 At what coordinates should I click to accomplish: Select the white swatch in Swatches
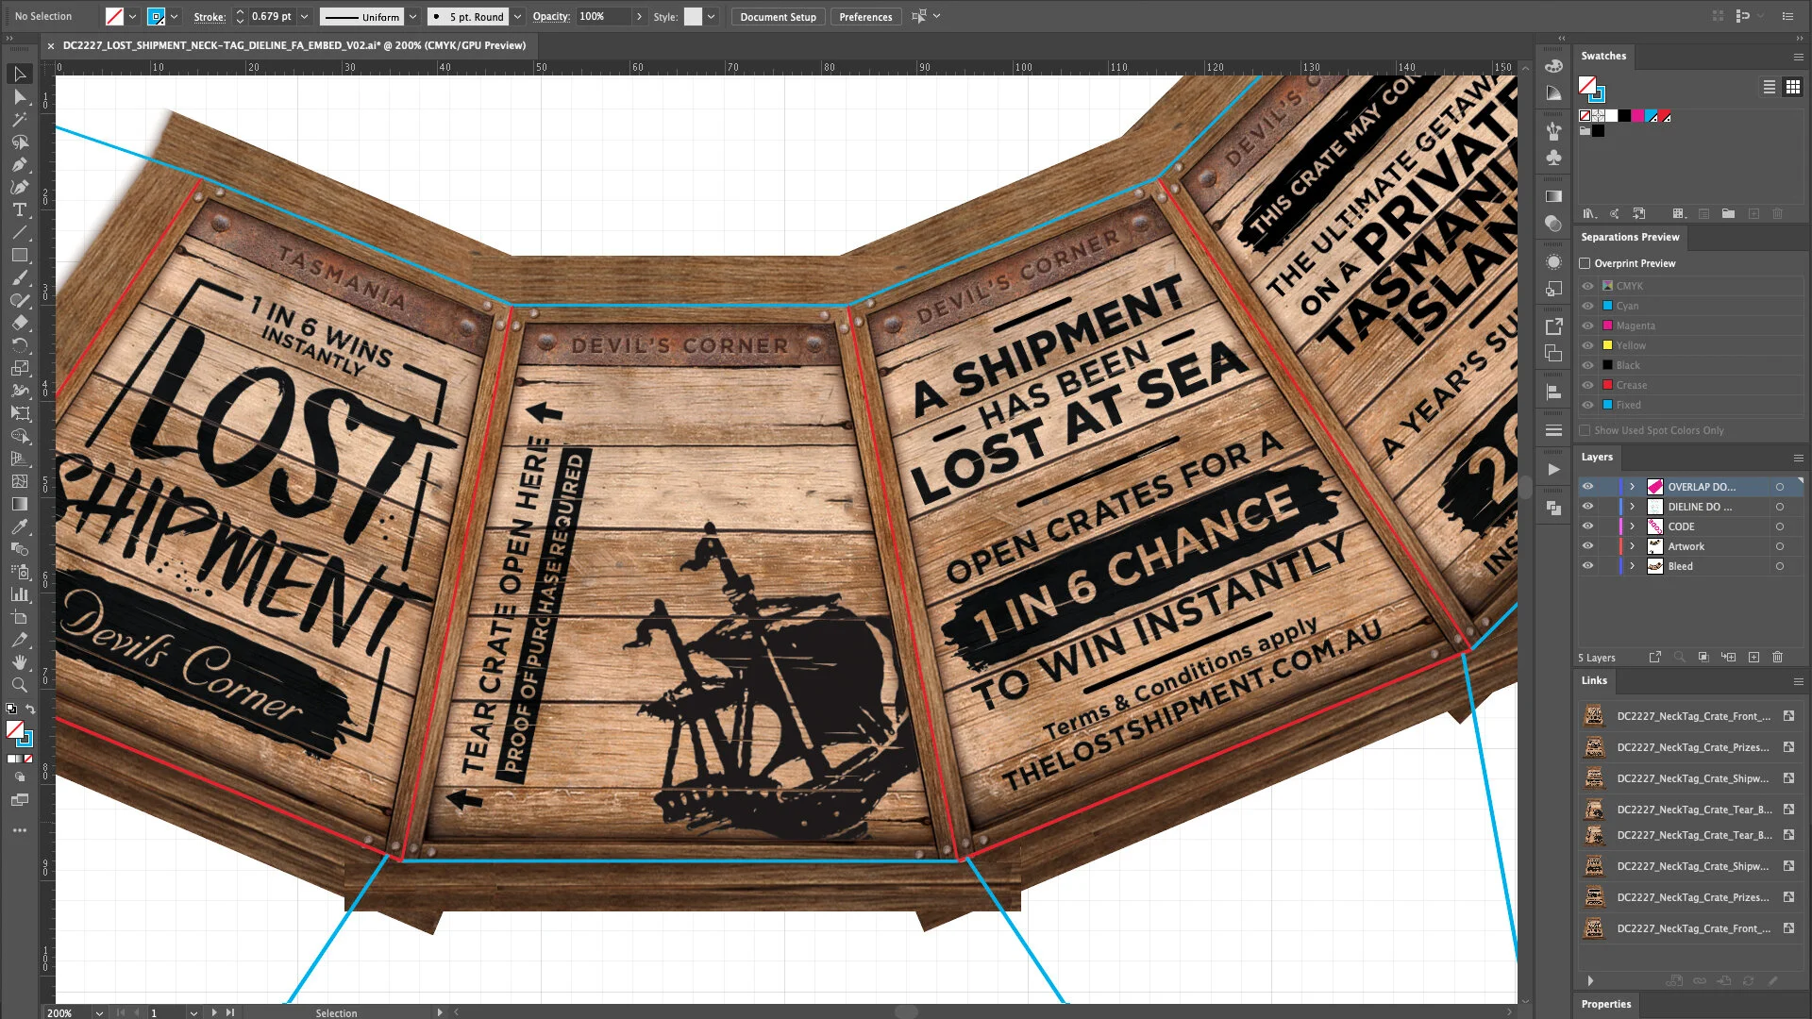click(1611, 116)
